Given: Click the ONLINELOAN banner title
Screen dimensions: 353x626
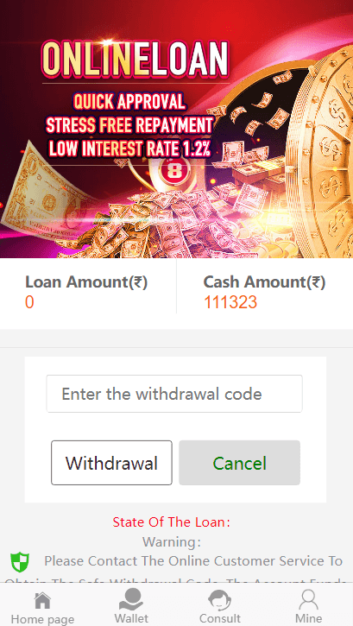Looking at the screenshot, I should pos(136,60).
